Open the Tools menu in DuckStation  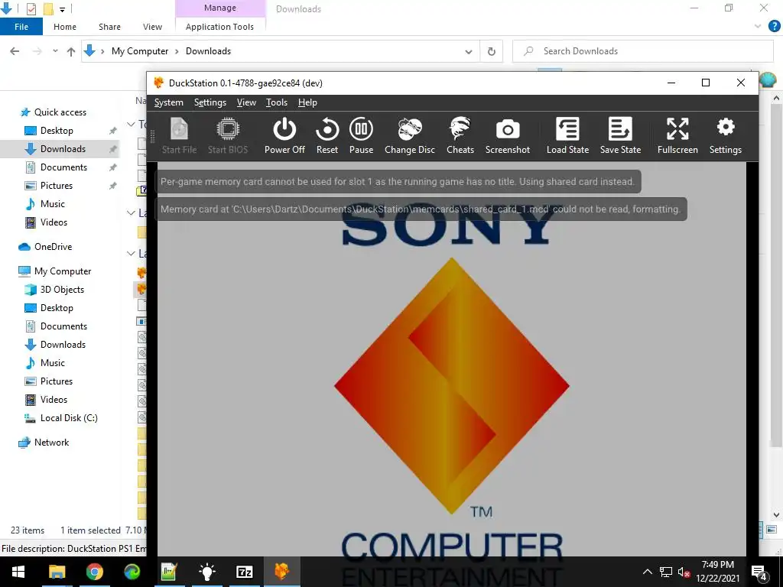pos(276,102)
